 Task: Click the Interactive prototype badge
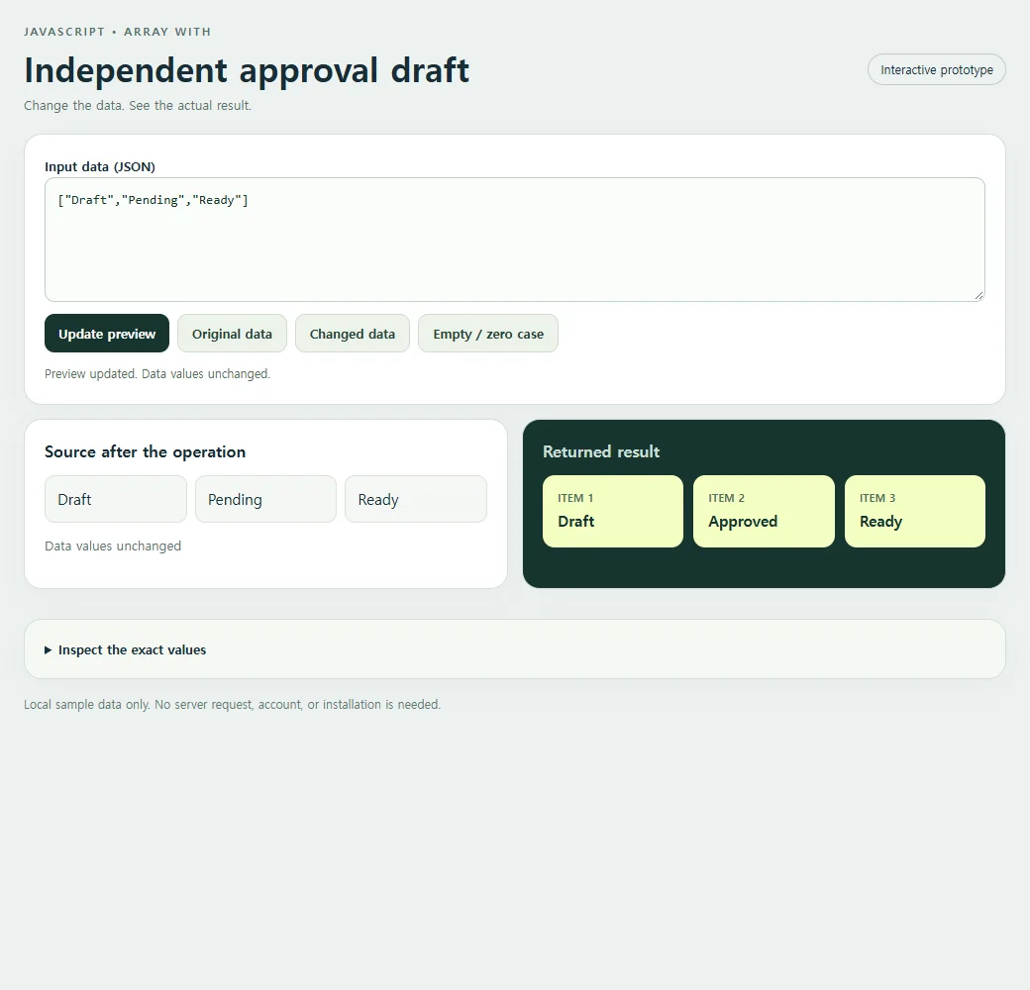click(937, 69)
